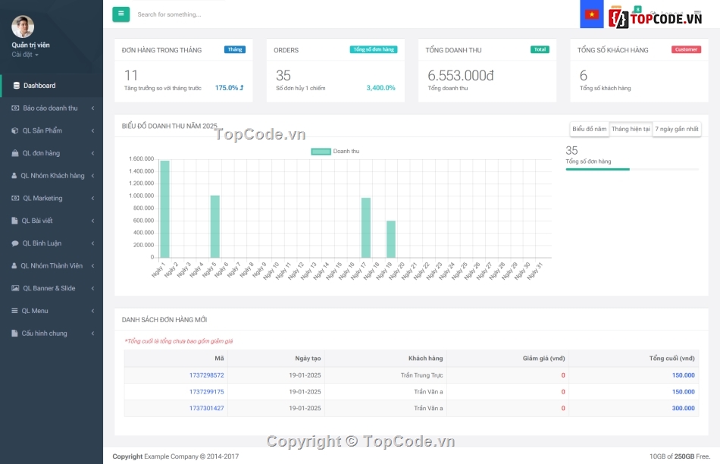Click customer name Trần Trung Trực
Image resolution: width=720 pixels, height=464 pixels.
pyautogui.click(x=421, y=375)
